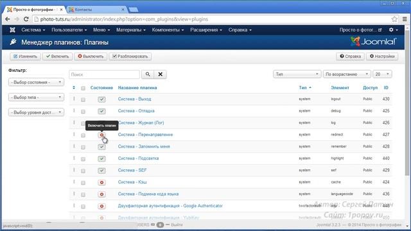Open the Материалы menu
The image size is (411, 231).
click(x=131, y=30)
